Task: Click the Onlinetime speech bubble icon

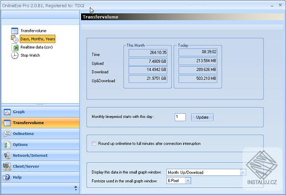Action: coord(7,134)
